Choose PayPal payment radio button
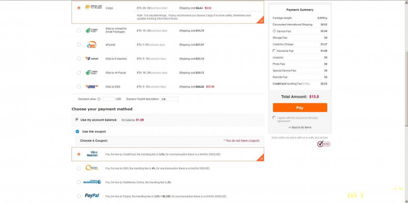 tap(79, 196)
